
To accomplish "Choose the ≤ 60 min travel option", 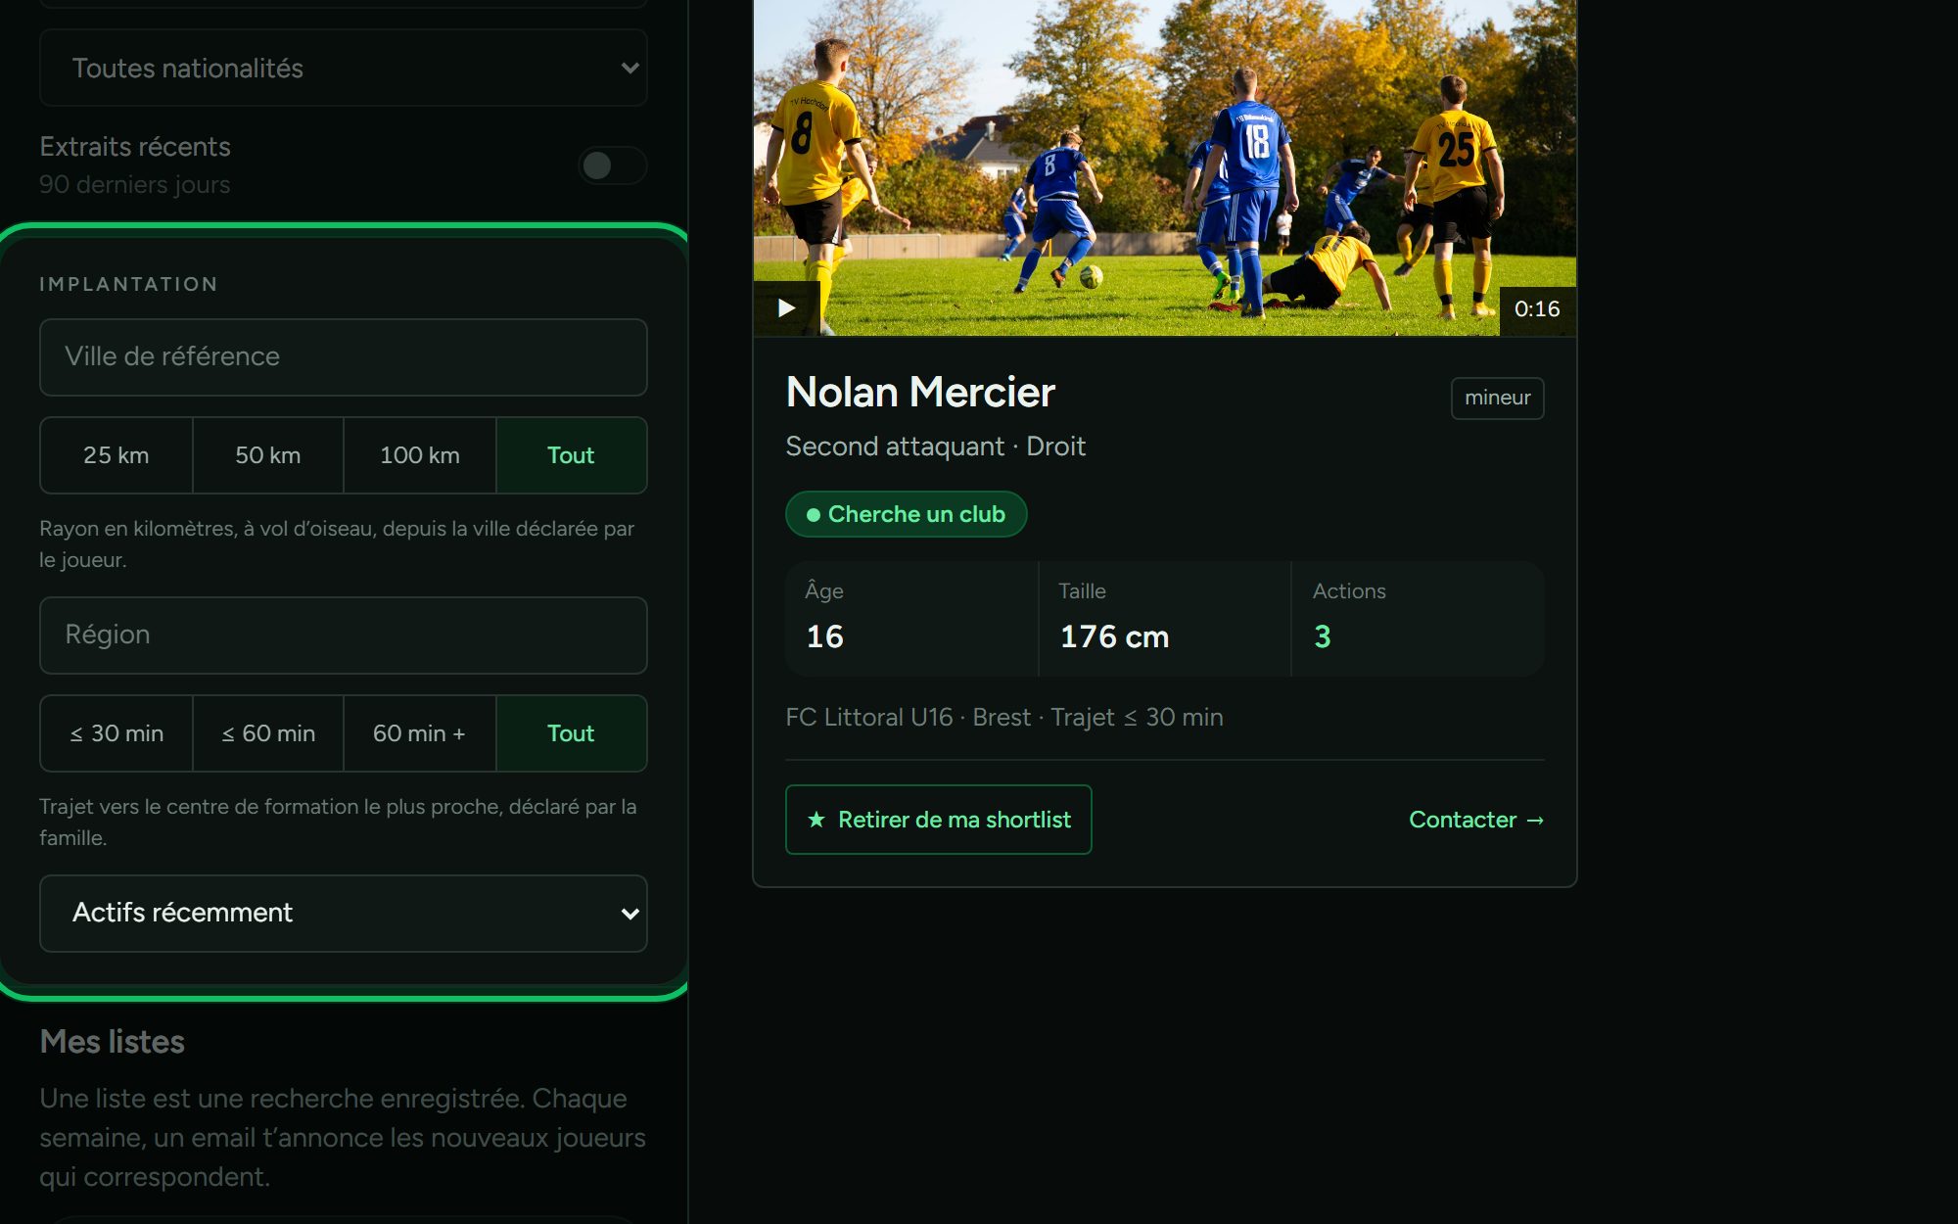I will pyautogui.click(x=268, y=733).
